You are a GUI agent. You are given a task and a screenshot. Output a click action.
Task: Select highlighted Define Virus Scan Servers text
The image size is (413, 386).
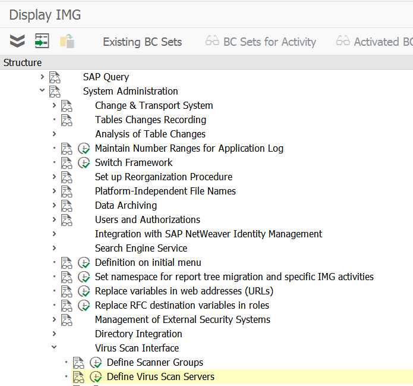[160, 376]
